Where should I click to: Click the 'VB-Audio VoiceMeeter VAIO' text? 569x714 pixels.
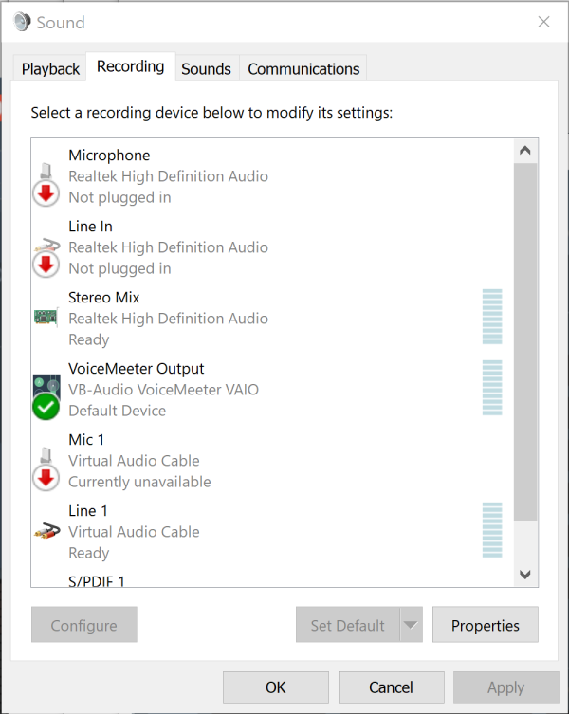point(163,390)
